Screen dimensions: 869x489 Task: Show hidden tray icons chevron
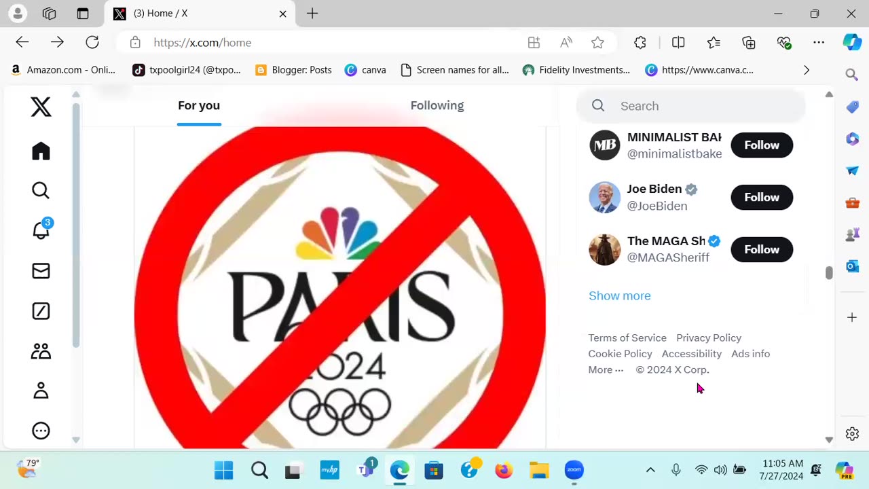650,470
